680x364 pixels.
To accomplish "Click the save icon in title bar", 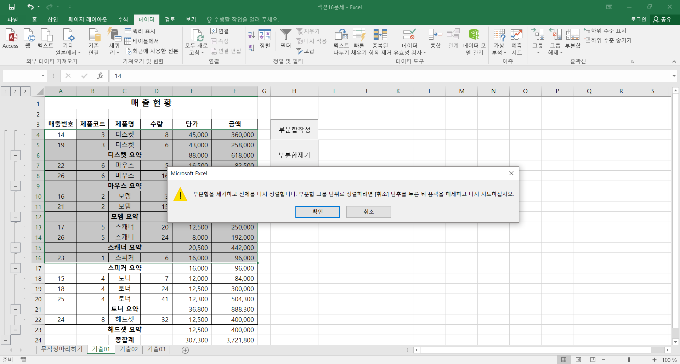I will coord(12,7).
